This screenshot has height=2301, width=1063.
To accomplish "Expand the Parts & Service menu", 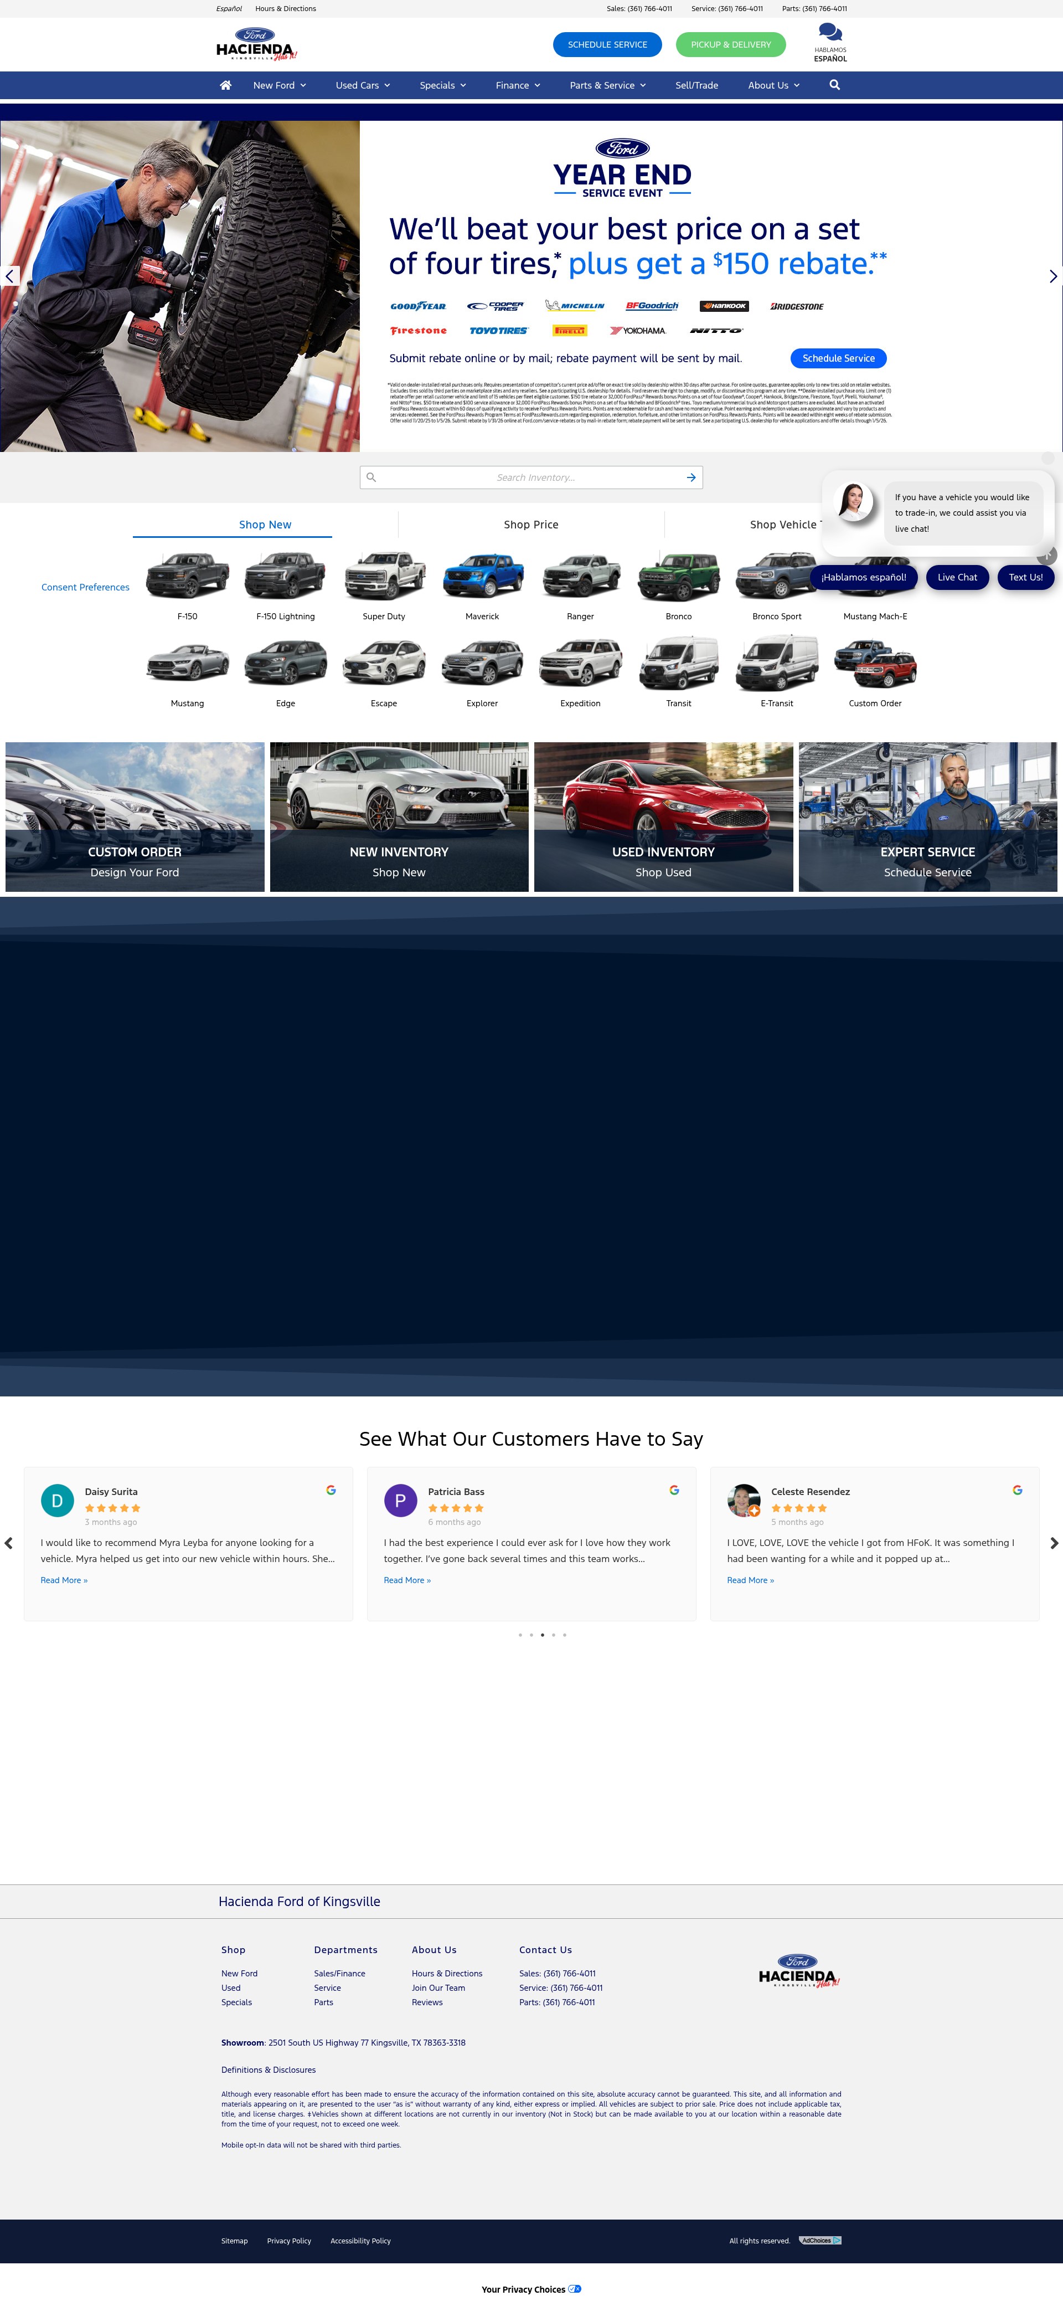I will [608, 85].
